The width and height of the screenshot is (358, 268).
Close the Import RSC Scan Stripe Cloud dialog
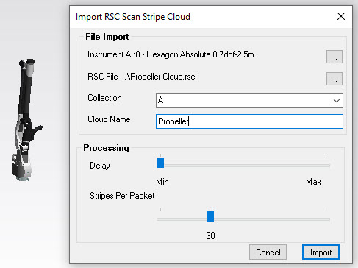[x=341, y=17]
